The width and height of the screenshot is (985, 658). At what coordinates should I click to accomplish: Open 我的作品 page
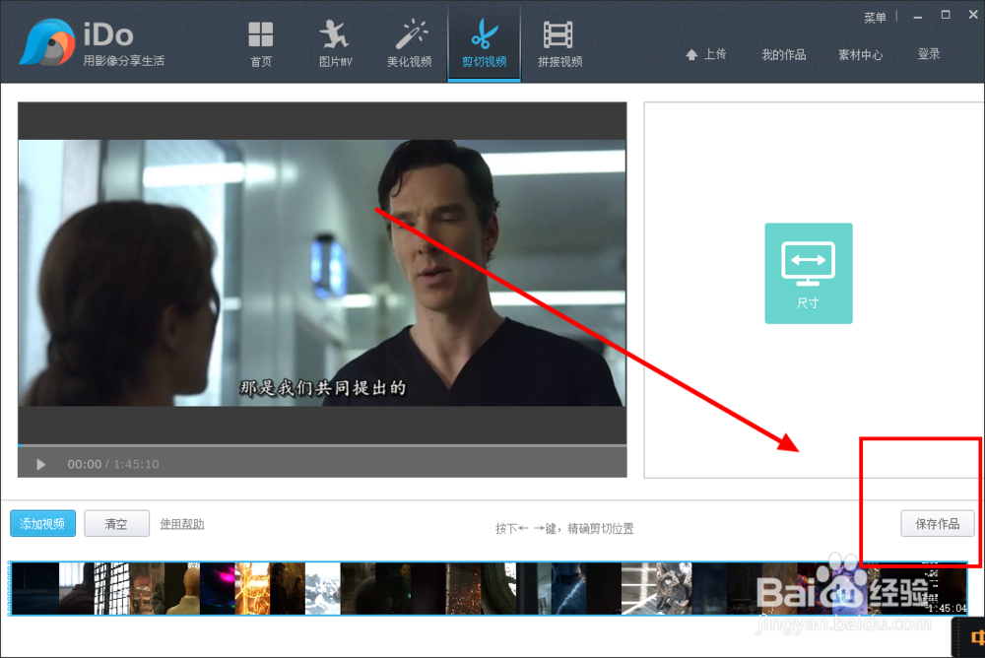pyautogui.click(x=783, y=55)
